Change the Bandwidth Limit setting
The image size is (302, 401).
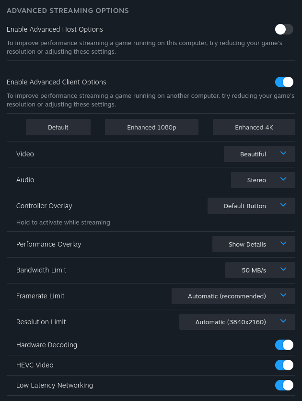(260, 270)
